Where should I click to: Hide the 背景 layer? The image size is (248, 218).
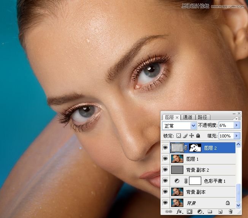165,203
